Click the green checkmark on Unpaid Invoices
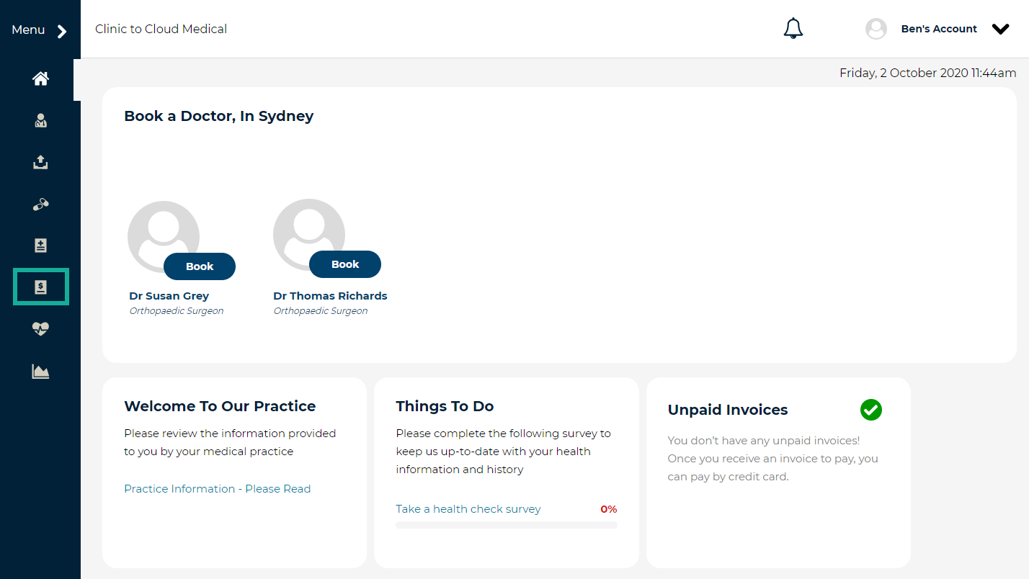Screen dimensions: 1029x579 coord(870,409)
